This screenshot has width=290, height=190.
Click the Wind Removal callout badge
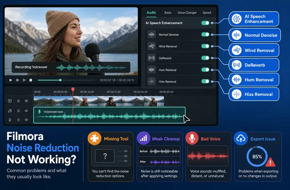click(254, 50)
